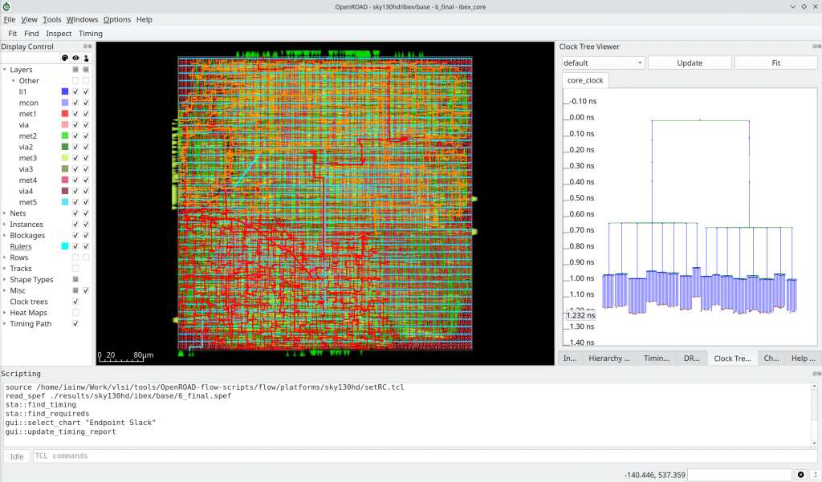Open the clock selection dropdown showing default
Screen dimensions: 822x482
point(602,62)
